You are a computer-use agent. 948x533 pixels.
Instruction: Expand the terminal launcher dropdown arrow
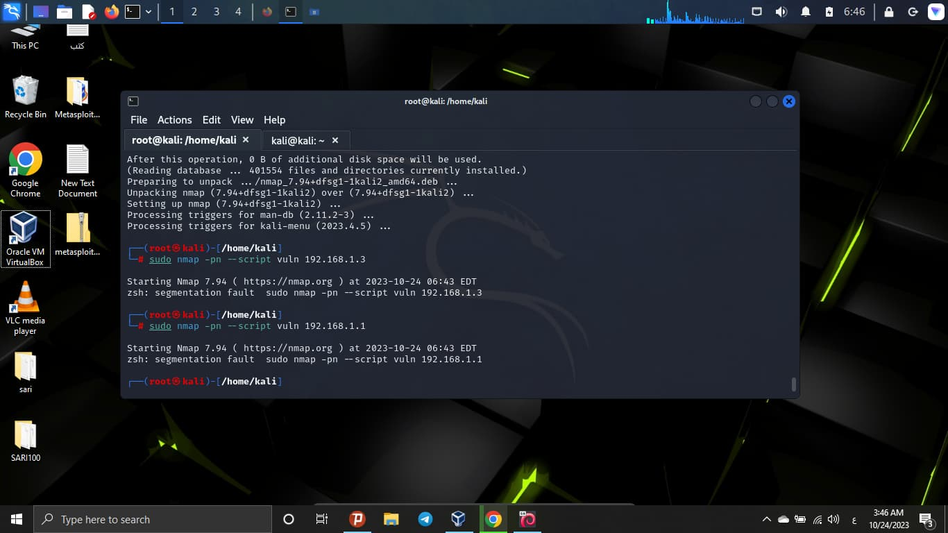[x=149, y=12]
